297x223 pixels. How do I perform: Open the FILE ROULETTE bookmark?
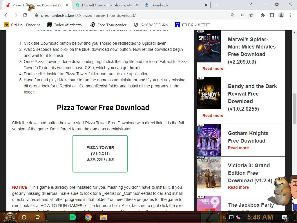(193, 25)
